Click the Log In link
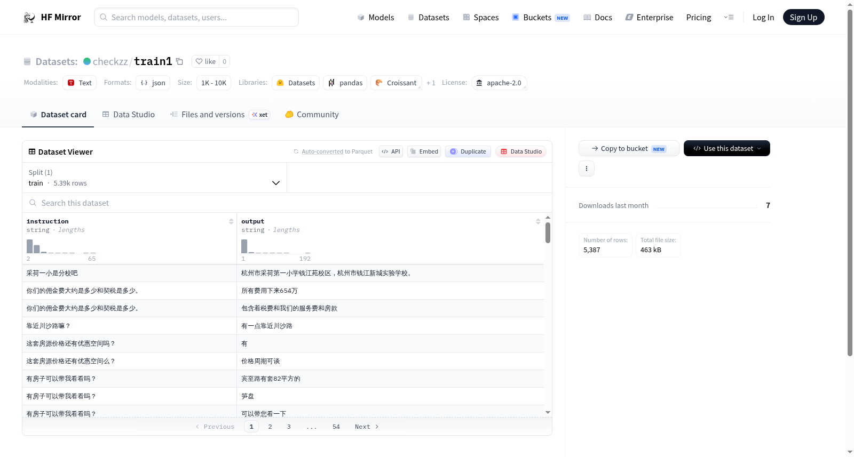The image size is (854, 457). pyautogui.click(x=763, y=18)
